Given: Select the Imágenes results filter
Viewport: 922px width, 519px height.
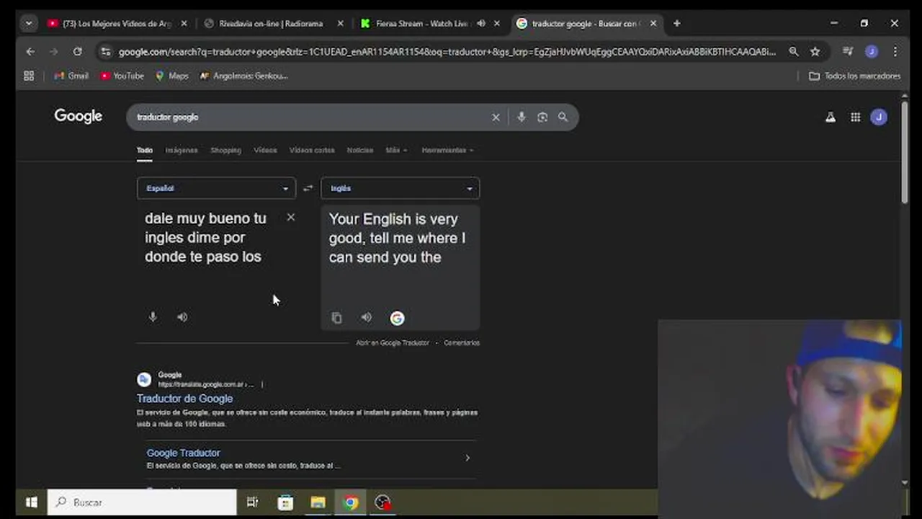Looking at the screenshot, I should click(x=182, y=150).
